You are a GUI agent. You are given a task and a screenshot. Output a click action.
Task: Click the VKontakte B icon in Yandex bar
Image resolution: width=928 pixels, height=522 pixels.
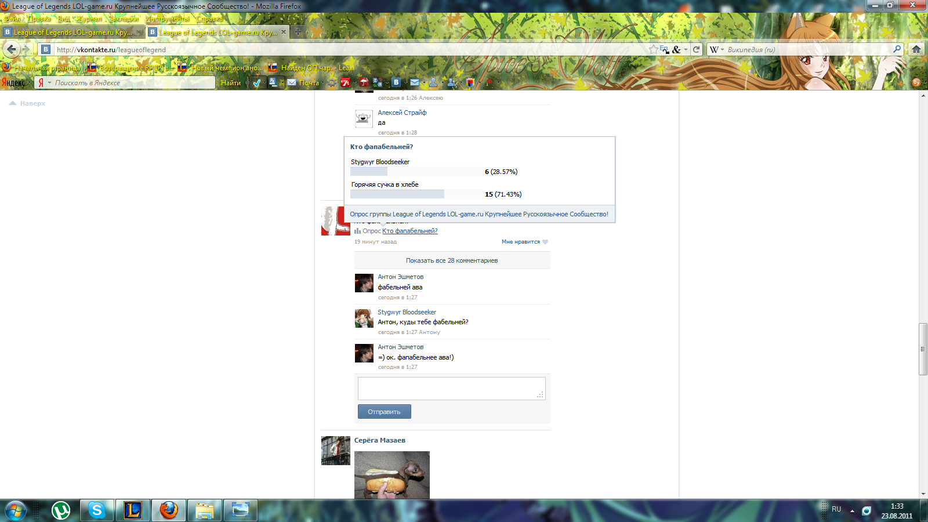coord(396,83)
